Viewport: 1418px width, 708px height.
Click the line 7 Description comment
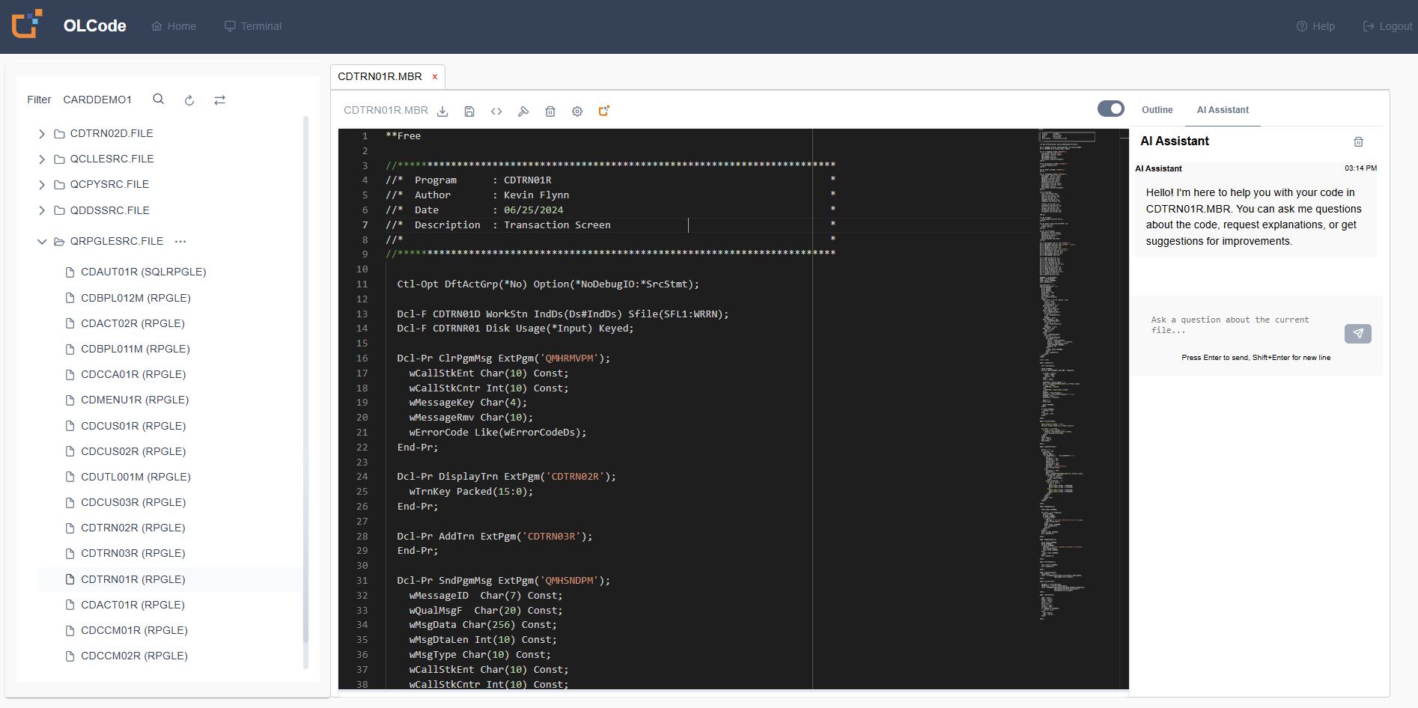coord(498,225)
